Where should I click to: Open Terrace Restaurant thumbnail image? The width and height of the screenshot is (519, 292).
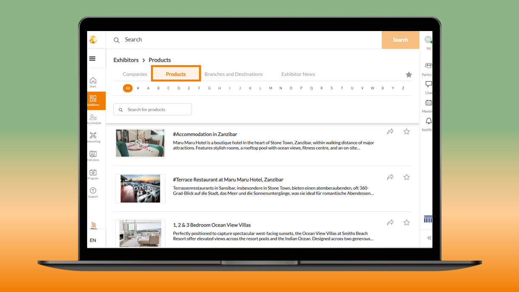[140, 188]
